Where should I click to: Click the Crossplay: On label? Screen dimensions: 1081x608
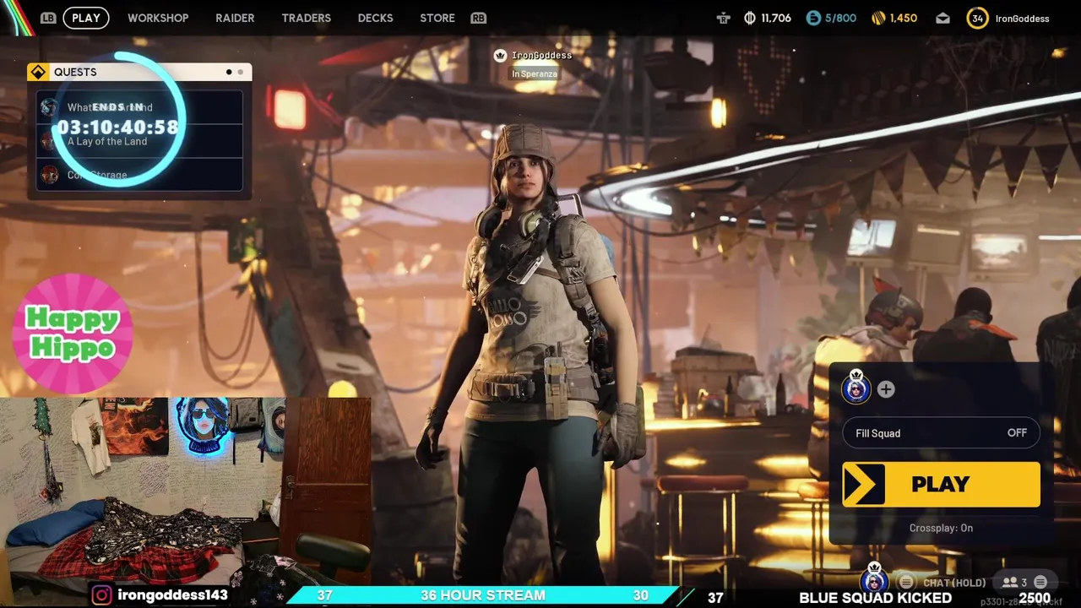click(x=941, y=528)
